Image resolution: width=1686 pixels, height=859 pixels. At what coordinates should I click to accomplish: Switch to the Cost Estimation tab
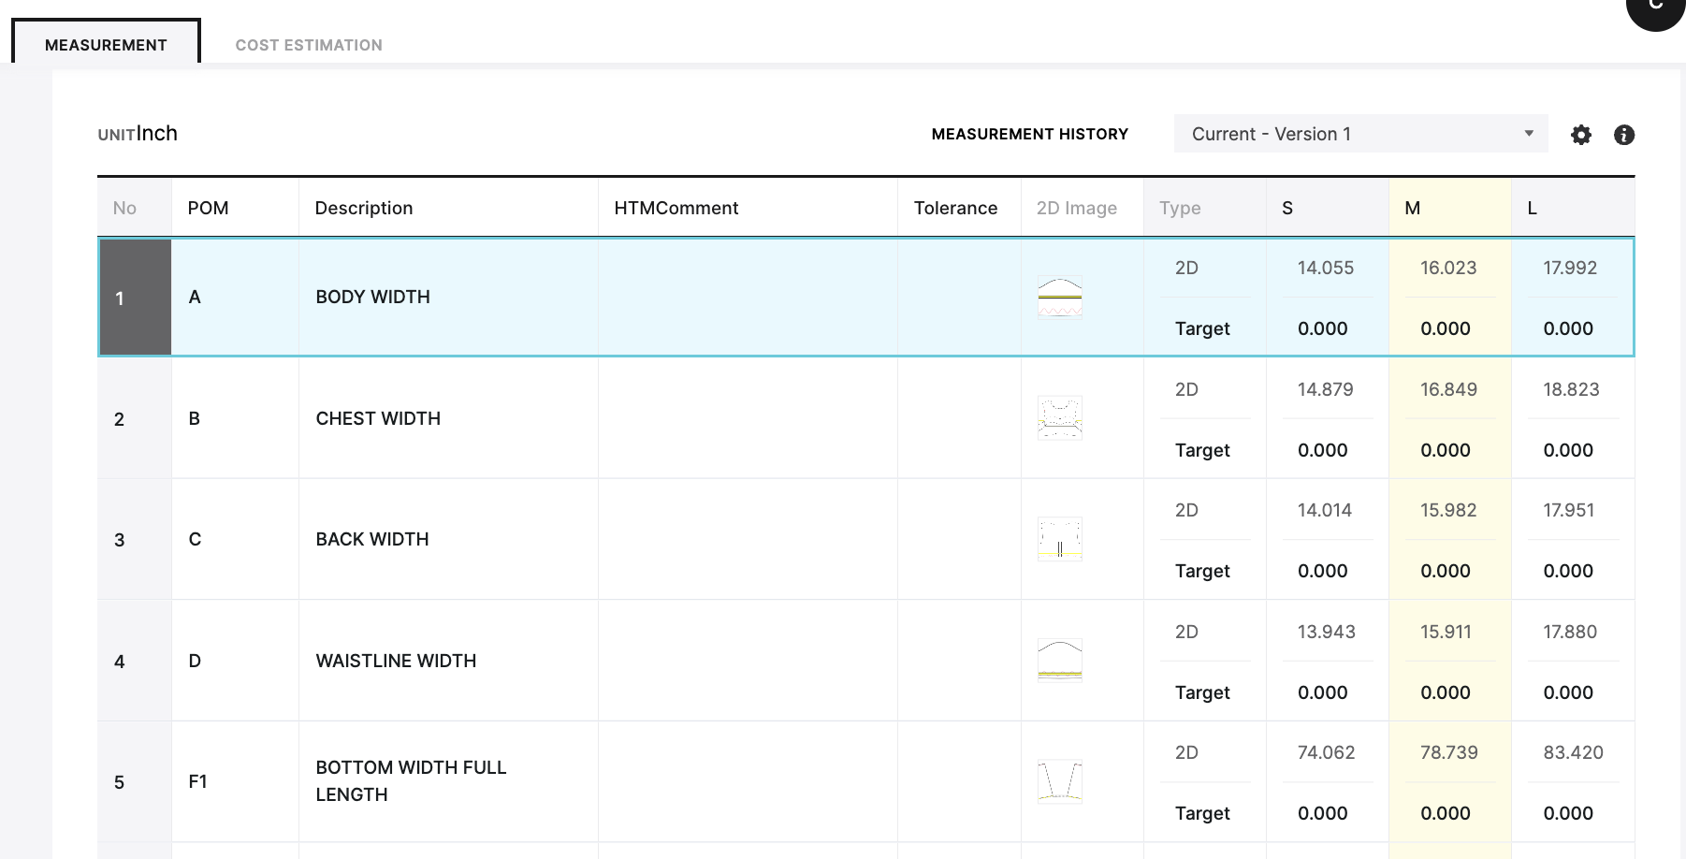point(309,45)
